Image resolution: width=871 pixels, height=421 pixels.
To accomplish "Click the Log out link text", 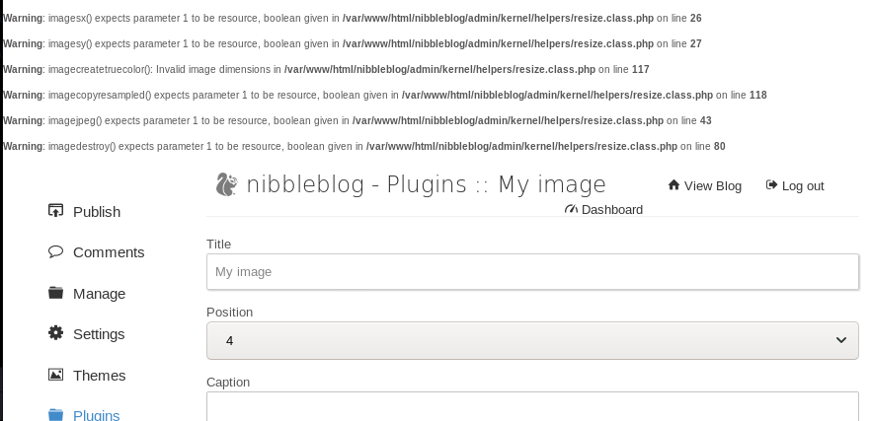I will pos(803,186).
